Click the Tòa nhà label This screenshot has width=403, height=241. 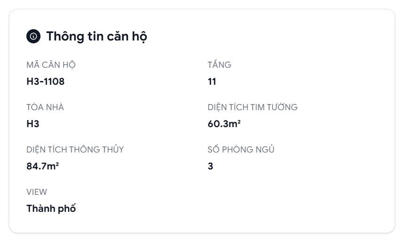tap(45, 107)
